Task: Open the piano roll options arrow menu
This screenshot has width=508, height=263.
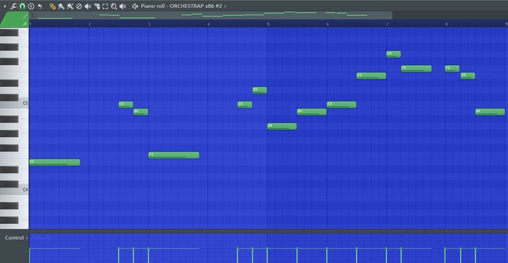Action: pyautogui.click(x=5, y=6)
